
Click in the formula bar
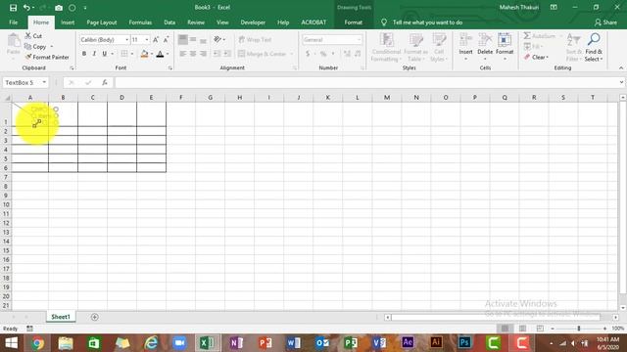[x=367, y=82]
